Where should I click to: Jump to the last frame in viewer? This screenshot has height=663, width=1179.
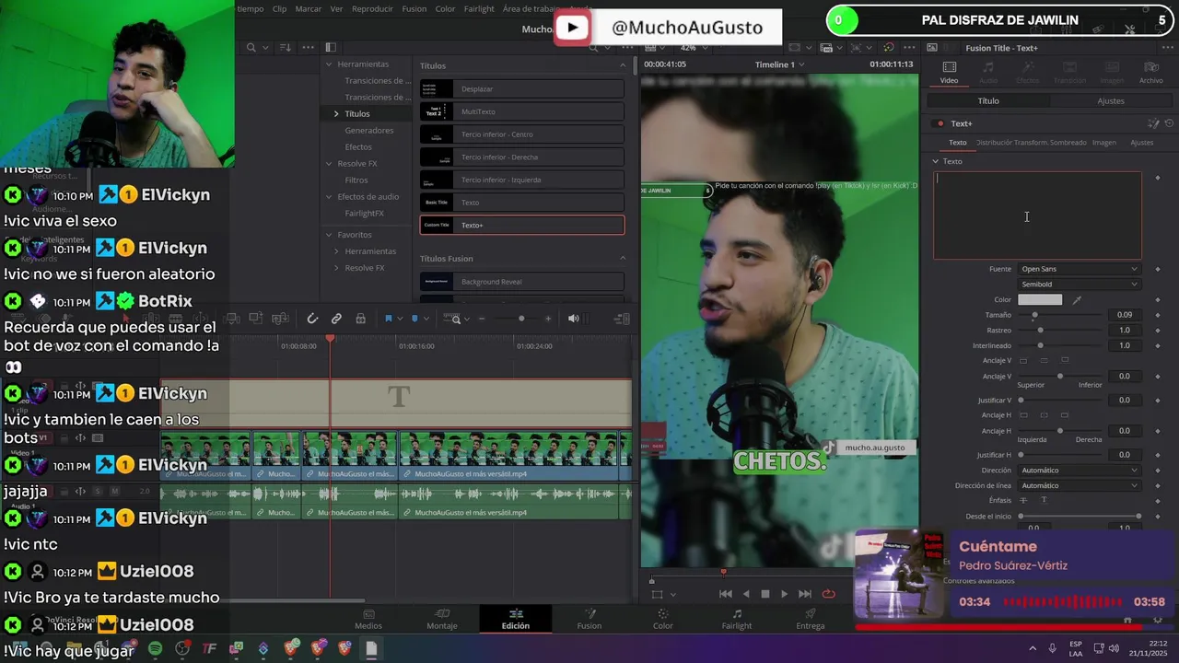click(805, 594)
